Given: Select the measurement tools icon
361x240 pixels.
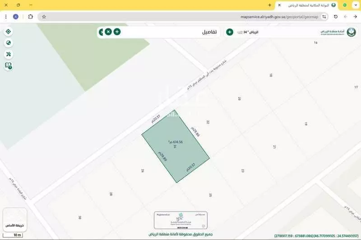Looking at the screenshot, I should [x=8, y=54].
